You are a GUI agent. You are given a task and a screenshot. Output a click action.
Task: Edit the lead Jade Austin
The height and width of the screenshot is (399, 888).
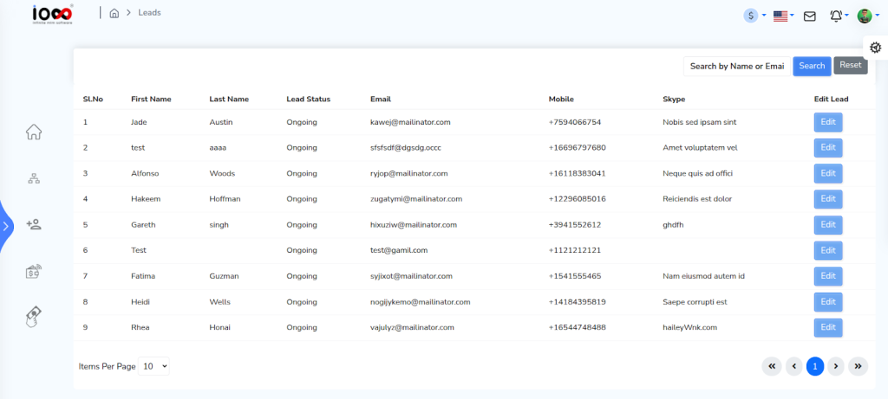(x=827, y=122)
